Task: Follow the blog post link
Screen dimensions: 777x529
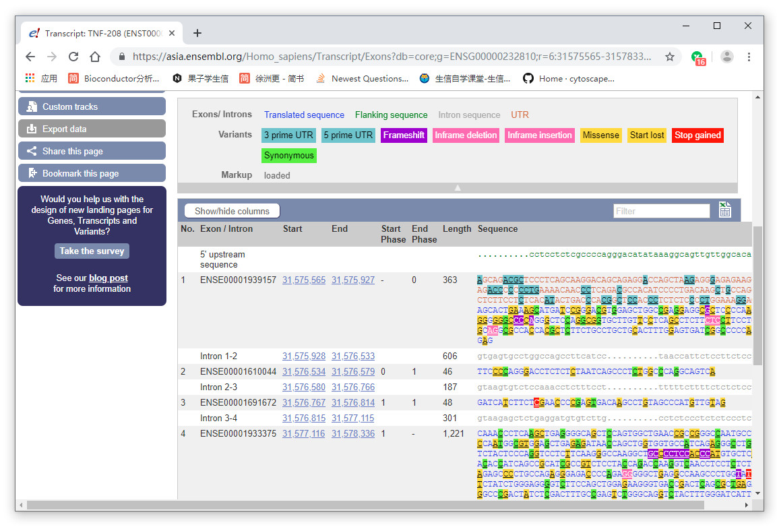Action: (108, 278)
